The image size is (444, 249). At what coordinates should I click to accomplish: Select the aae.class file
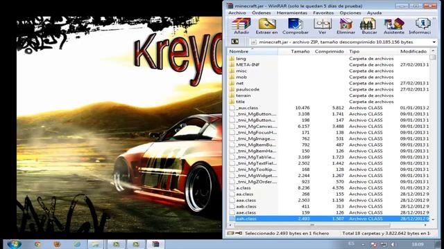(x=246, y=212)
